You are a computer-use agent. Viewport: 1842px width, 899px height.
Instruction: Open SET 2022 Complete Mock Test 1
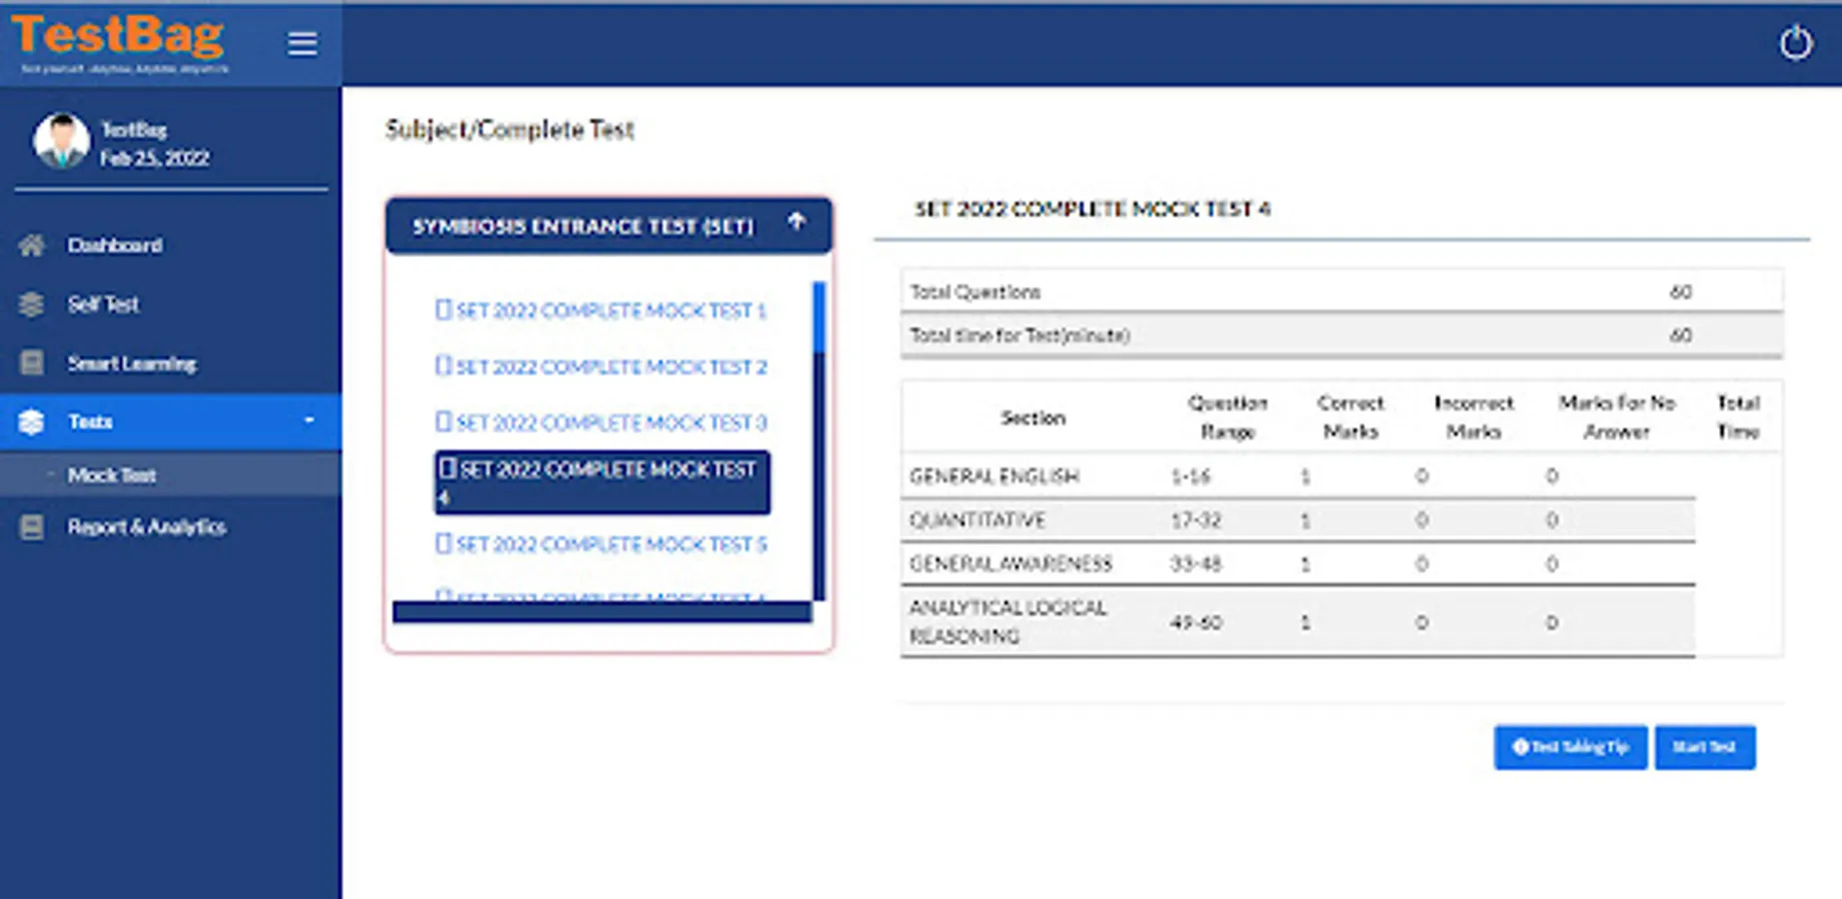[601, 311]
